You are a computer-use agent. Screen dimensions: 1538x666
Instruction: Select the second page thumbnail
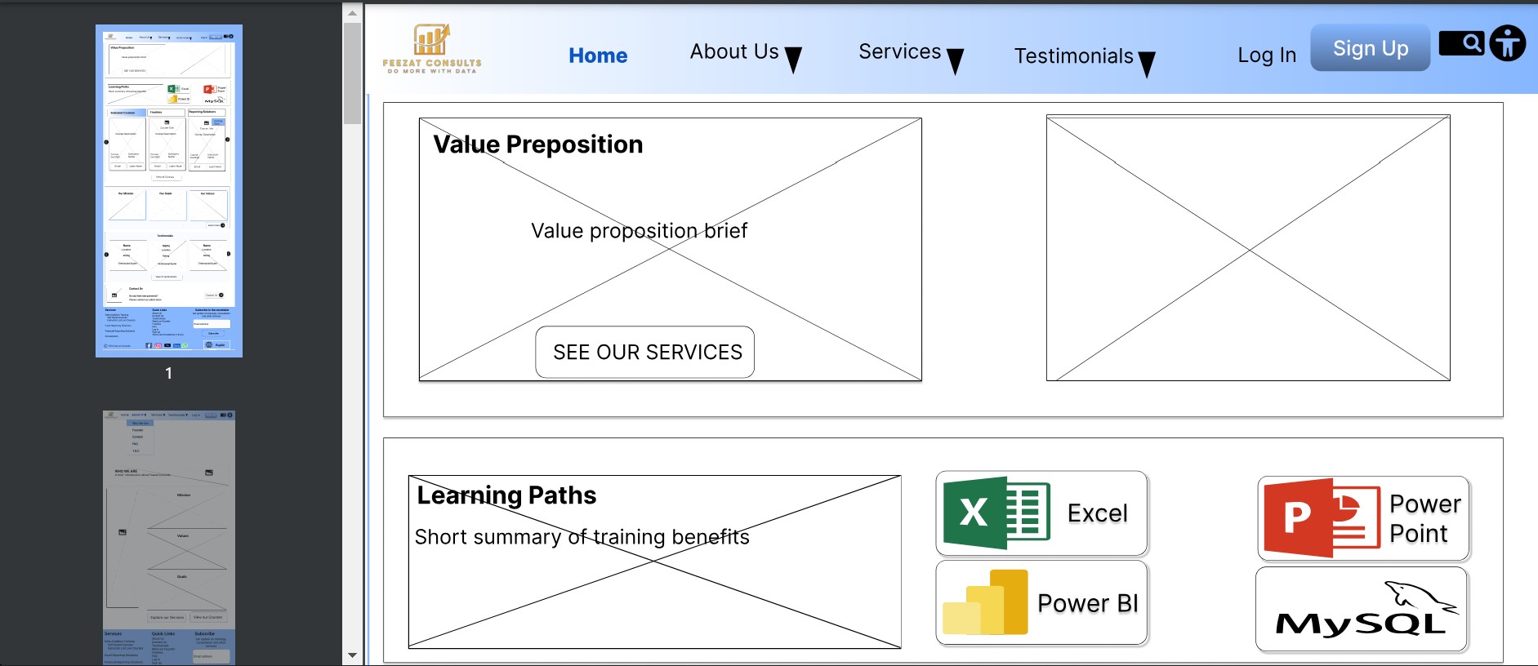click(x=169, y=537)
